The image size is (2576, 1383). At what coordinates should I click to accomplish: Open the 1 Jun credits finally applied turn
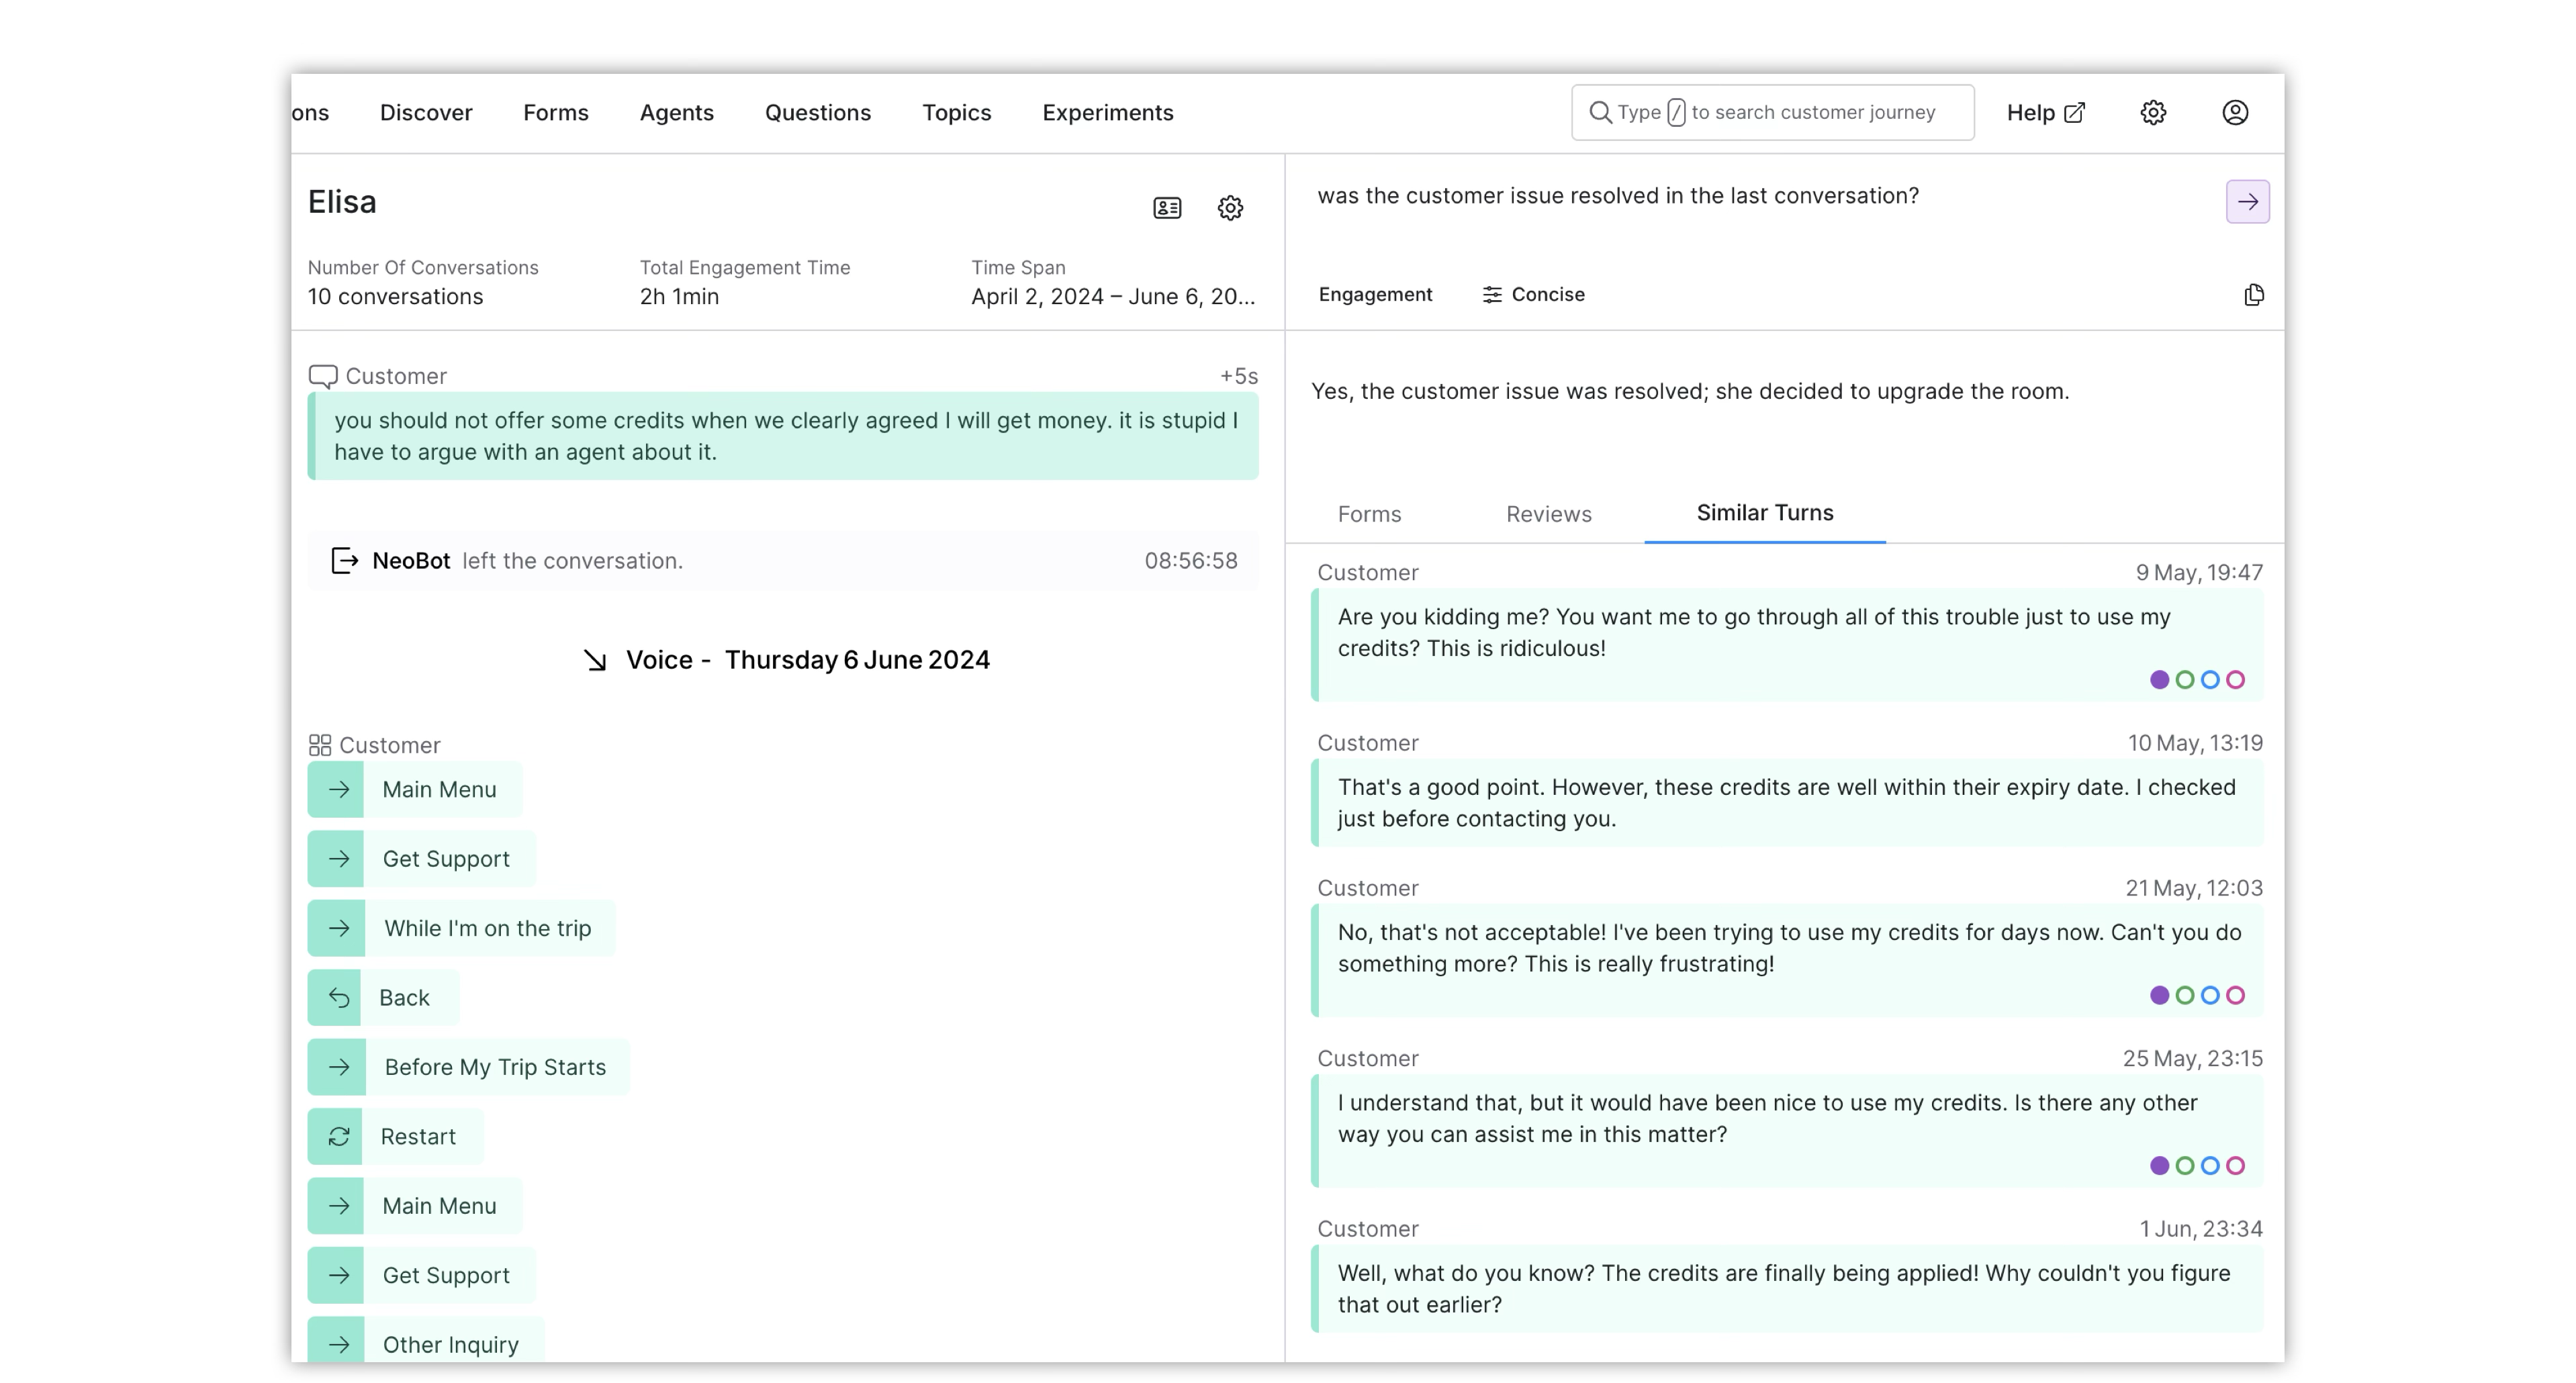point(1787,1289)
